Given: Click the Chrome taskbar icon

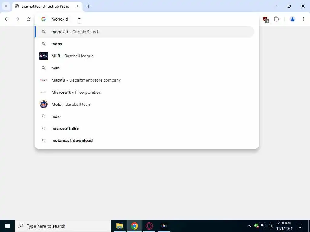Looking at the screenshot, I should [134, 226].
